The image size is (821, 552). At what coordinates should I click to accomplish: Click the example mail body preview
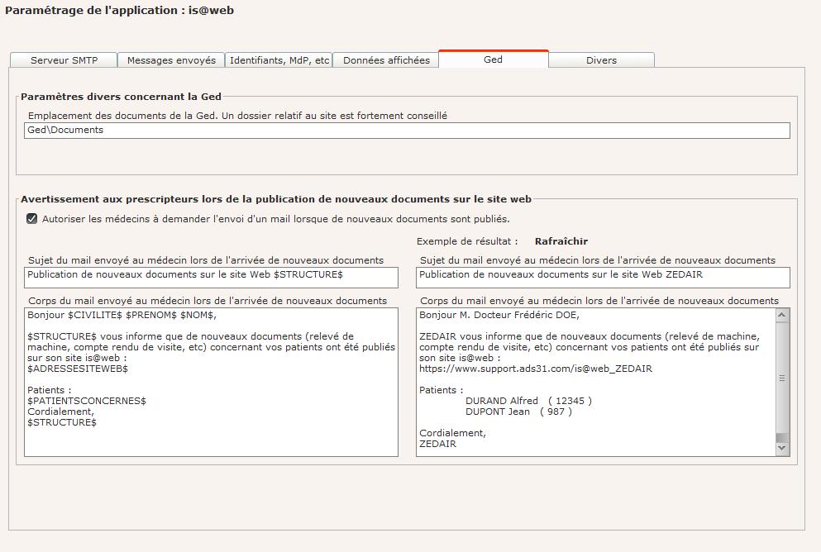(x=596, y=382)
